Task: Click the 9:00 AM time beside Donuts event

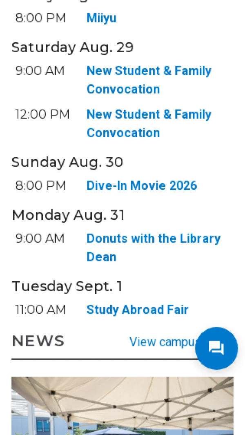Action: 40,239
